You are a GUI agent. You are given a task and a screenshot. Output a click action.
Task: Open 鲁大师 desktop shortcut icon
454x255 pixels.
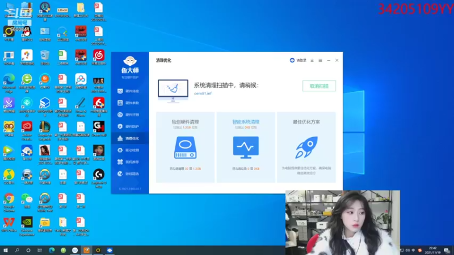27,152
